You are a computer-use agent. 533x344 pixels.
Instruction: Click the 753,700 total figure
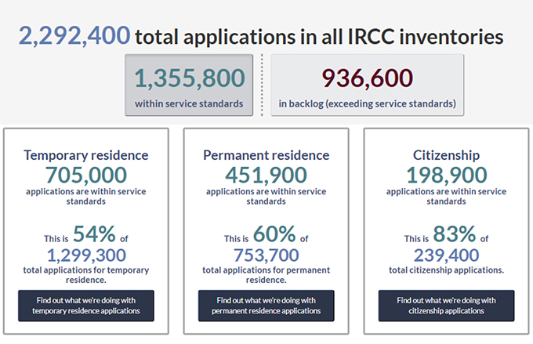tap(266, 255)
